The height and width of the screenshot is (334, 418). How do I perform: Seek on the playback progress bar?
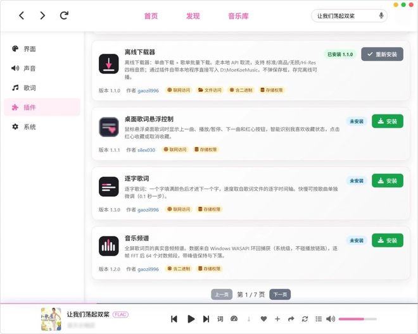tap(209, 303)
